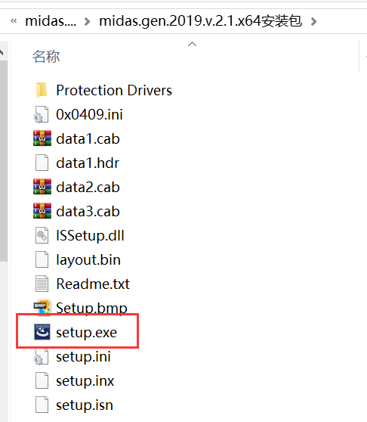
Task: Click the Readme.txt document icon
Action: (x=42, y=284)
